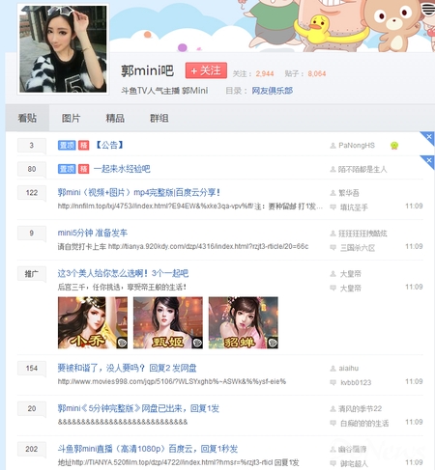Viewport: 435px width, 470px height.
Task: Open post 要被和谐了，没人要吗
Action: pyautogui.click(x=127, y=368)
